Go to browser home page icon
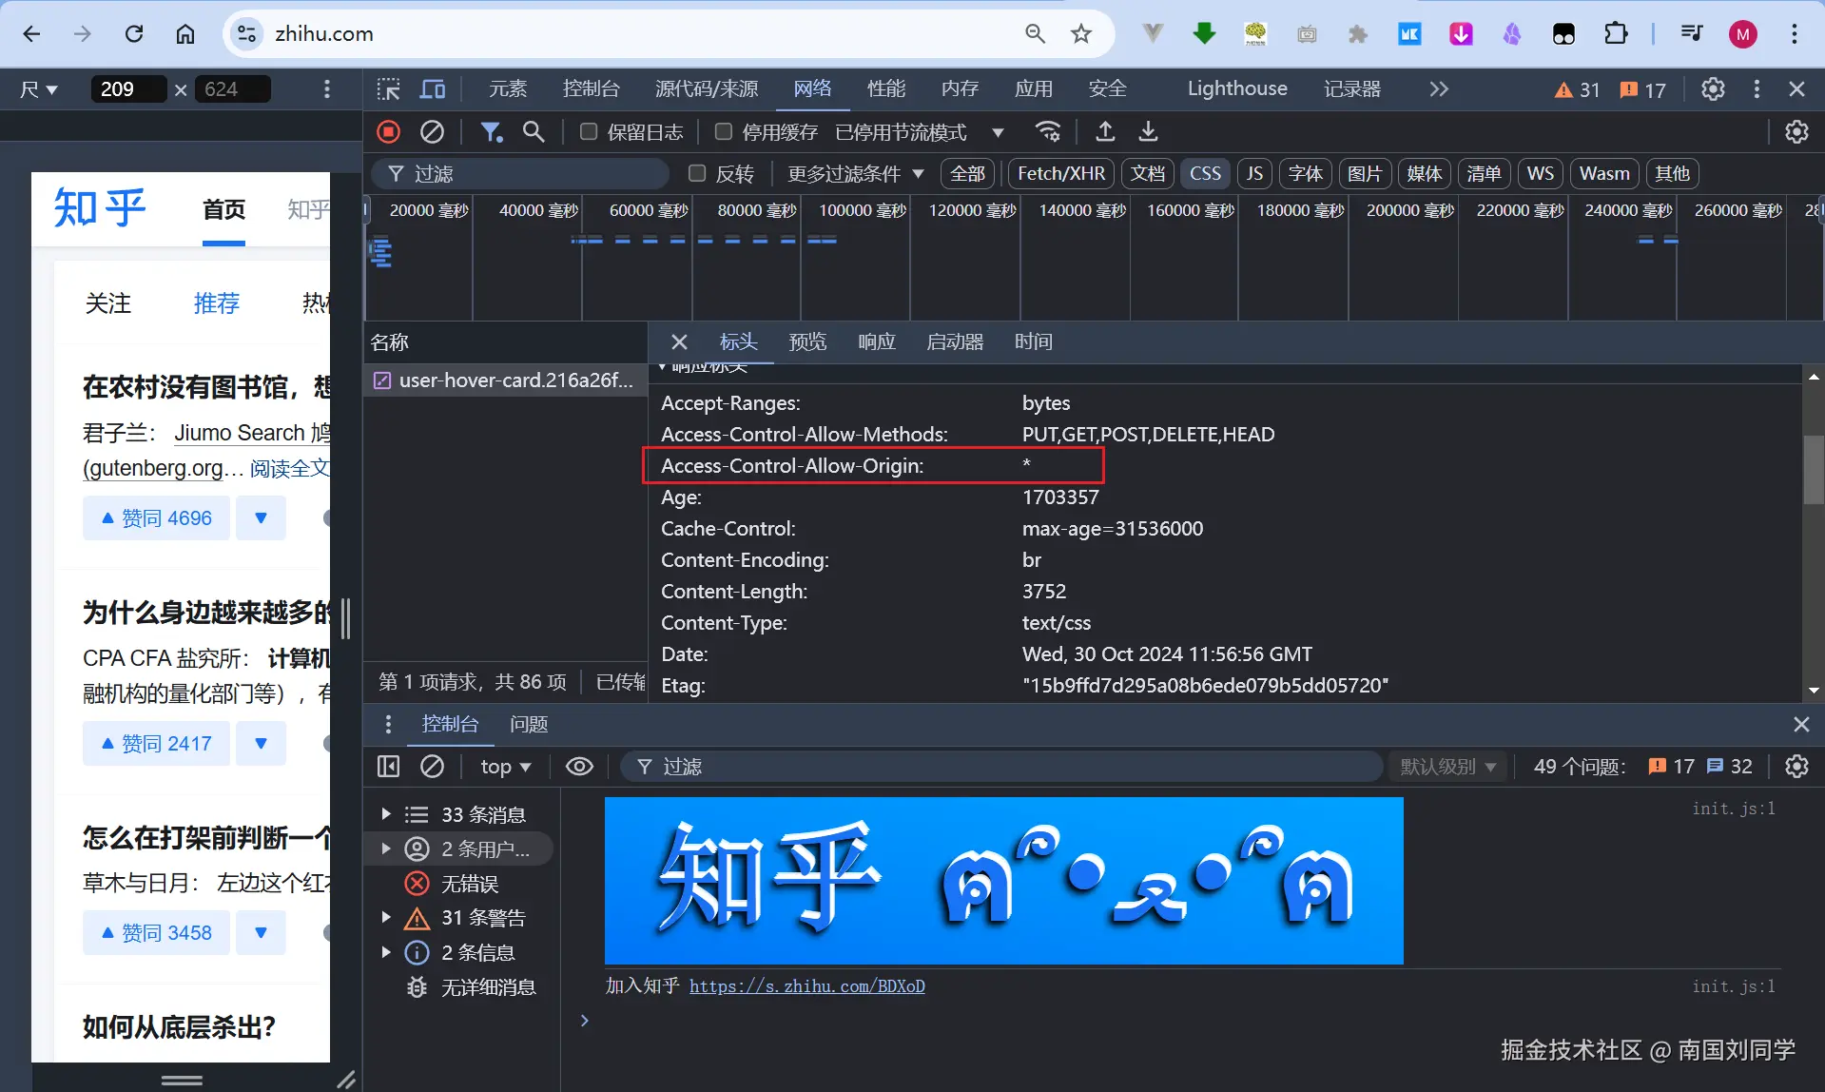The image size is (1825, 1092). tap(185, 34)
